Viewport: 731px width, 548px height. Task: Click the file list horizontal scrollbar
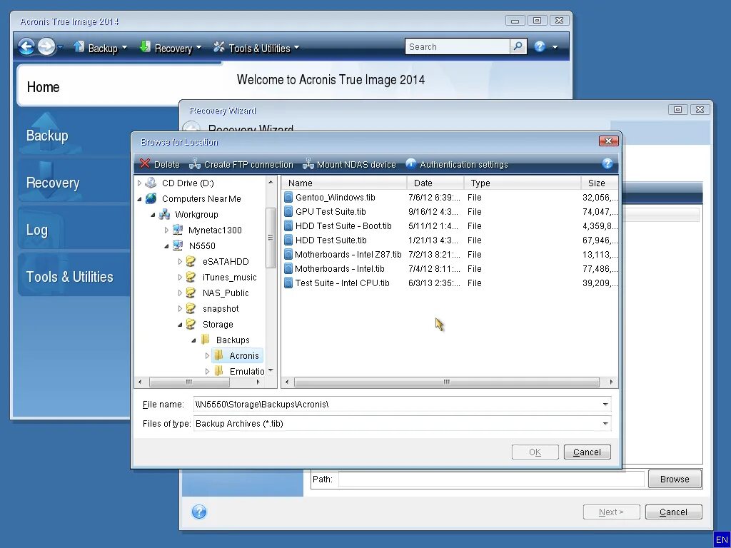click(x=447, y=382)
